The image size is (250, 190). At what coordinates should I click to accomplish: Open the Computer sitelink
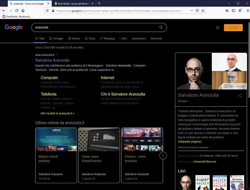pos(49,78)
